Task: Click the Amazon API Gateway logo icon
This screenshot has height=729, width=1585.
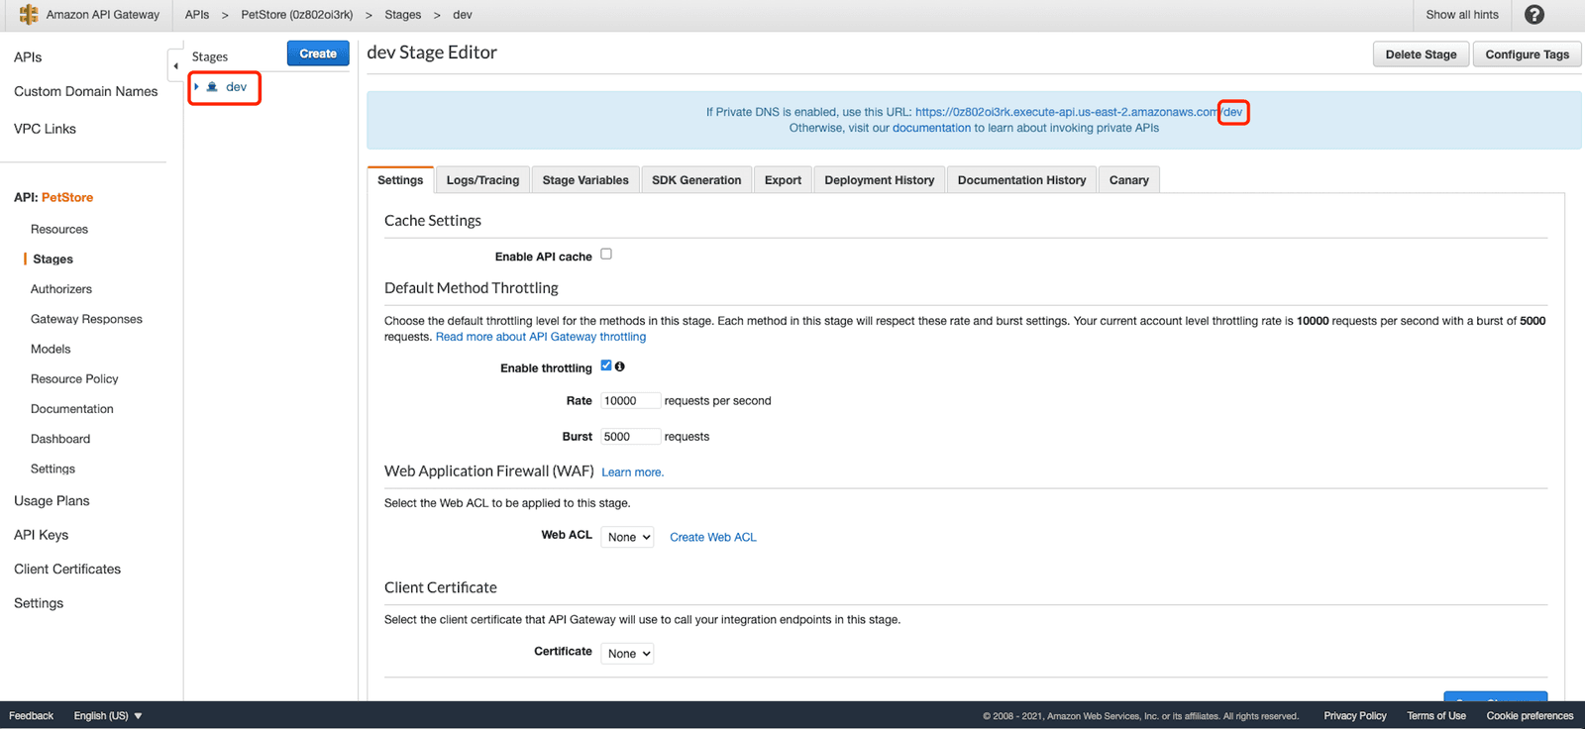Action: [29, 15]
